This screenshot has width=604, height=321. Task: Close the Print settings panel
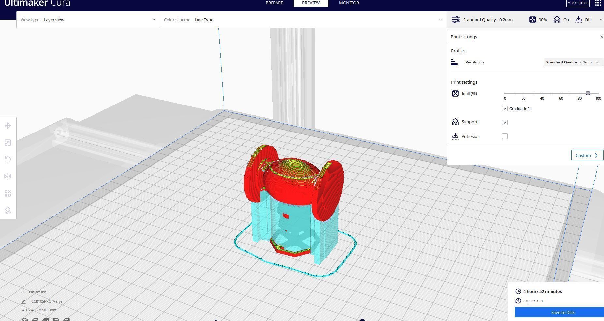tap(602, 37)
